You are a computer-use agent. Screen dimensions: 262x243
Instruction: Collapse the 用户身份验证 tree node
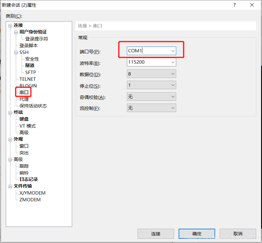click(16, 32)
